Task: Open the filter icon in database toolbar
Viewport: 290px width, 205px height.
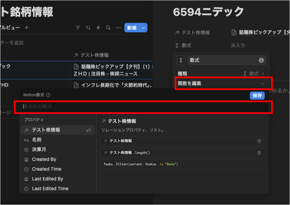Action: (78, 28)
